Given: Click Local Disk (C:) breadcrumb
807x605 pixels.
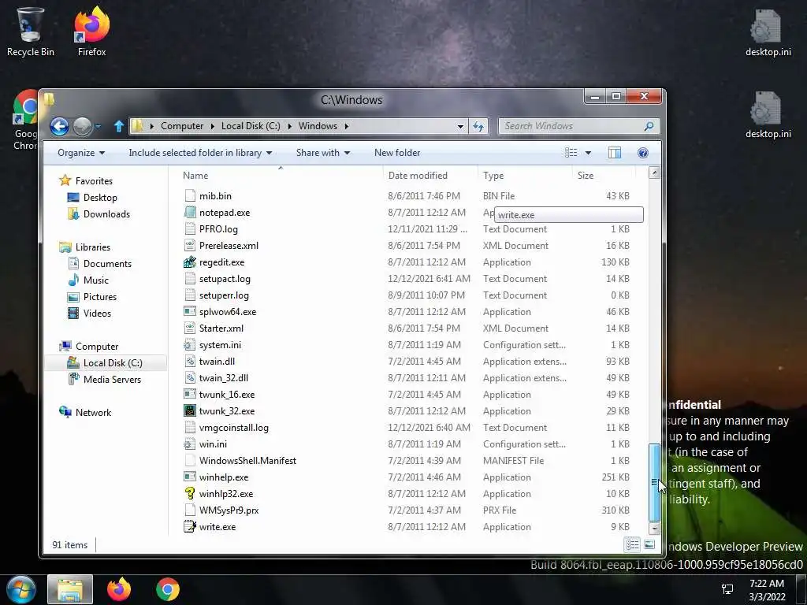Looking at the screenshot, I should pyautogui.click(x=251, y=126).
